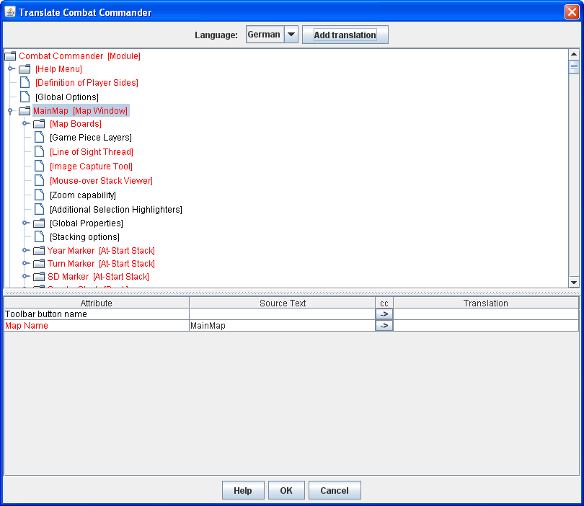
Task: Click the document icon beside Zoom capability
Action: 39,195
